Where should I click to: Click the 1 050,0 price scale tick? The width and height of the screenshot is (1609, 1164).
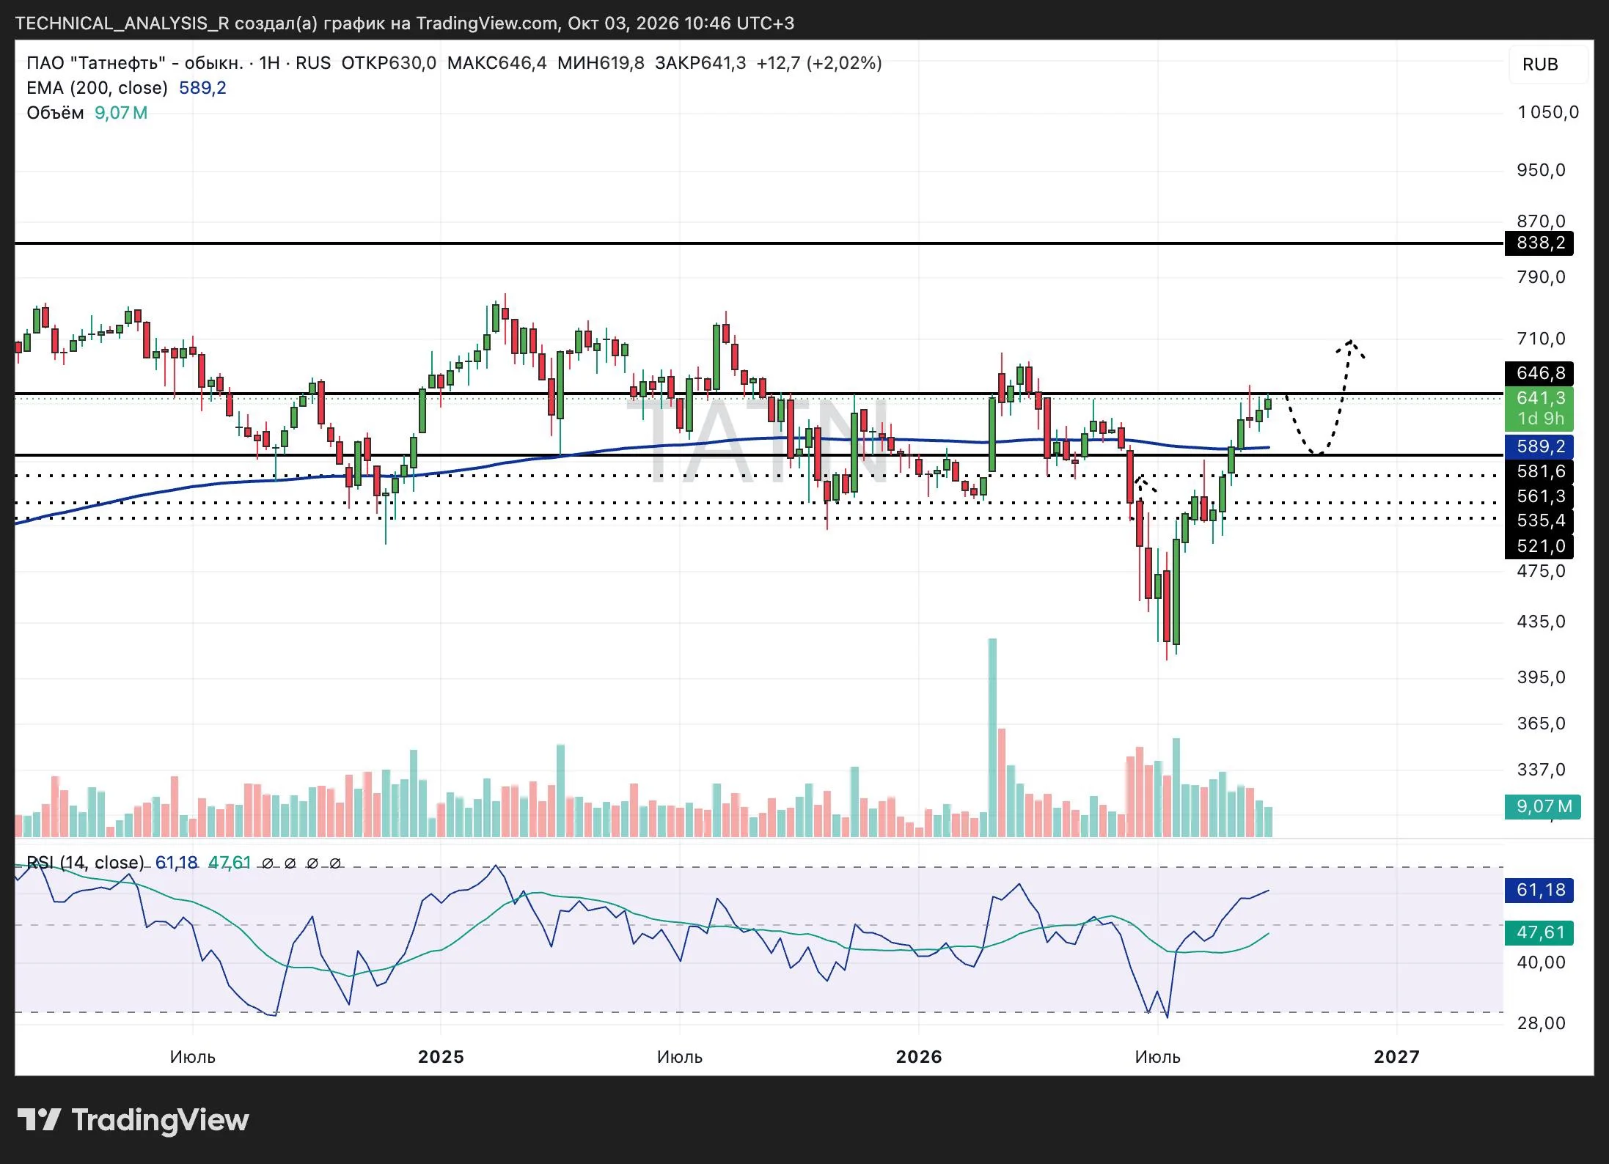(1548, 112)
